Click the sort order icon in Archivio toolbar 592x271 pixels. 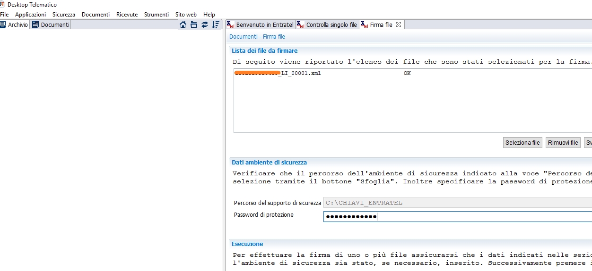[x=216, y=25]
